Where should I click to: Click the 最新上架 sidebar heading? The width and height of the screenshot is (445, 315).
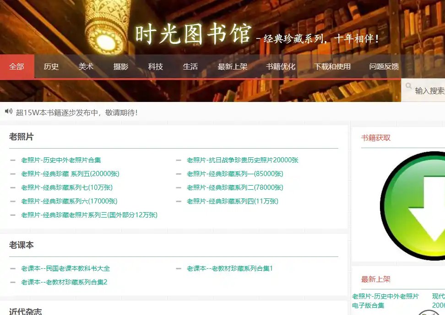[x=376, y=279]
